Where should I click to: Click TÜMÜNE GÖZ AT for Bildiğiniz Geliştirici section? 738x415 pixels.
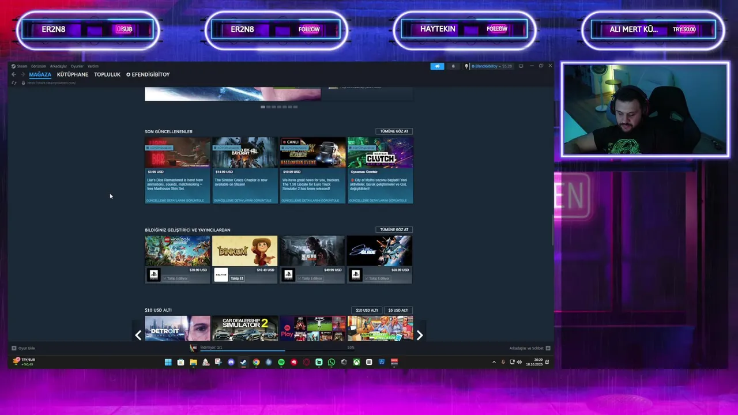[x=394, y=229]
